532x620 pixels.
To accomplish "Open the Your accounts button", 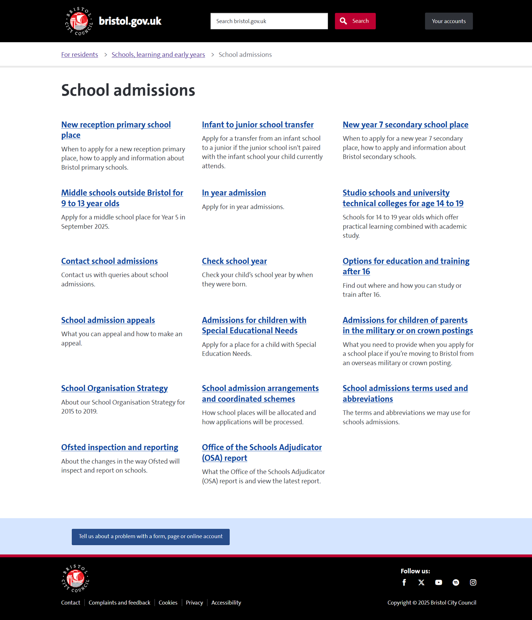I will click(x=449, y=21).
